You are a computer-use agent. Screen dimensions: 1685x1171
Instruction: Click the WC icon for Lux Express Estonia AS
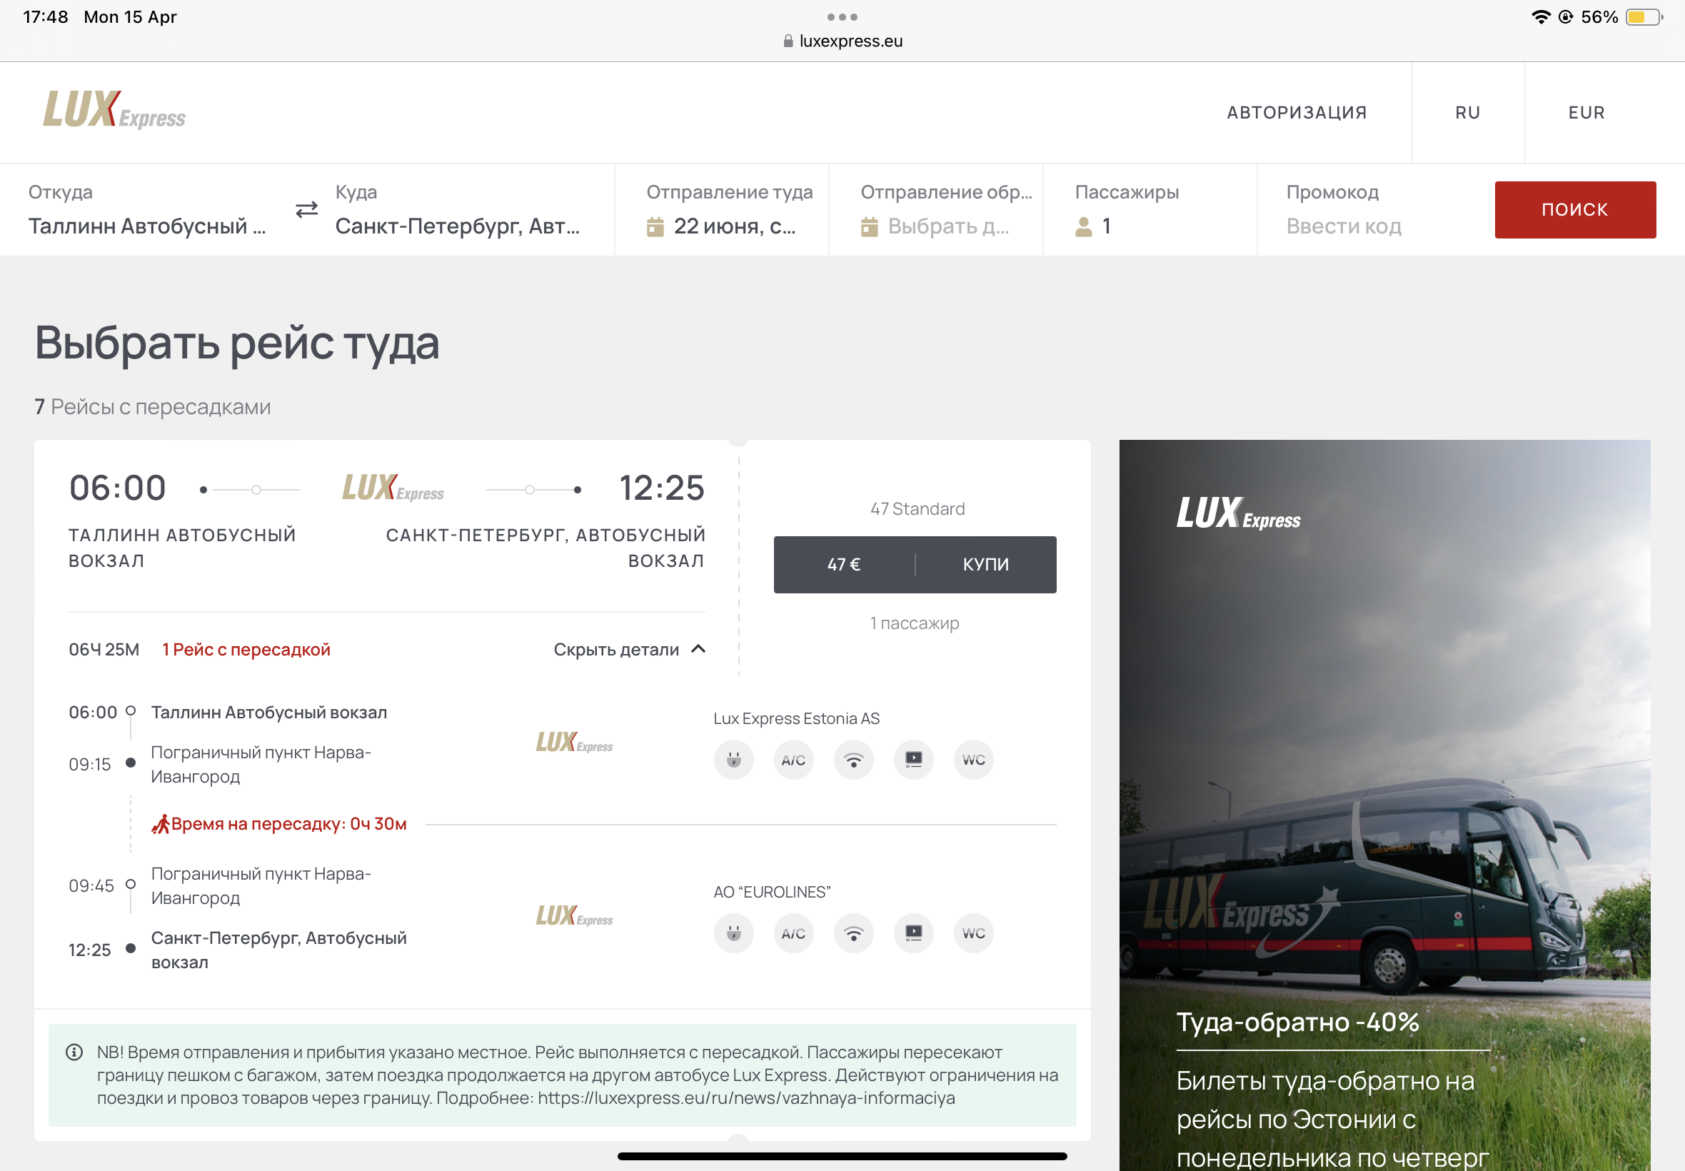pos(974,760)
